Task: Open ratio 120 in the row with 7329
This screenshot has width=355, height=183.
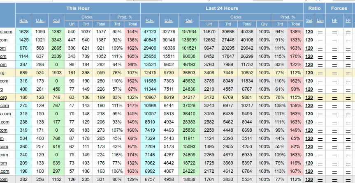Action: (309, 139)
